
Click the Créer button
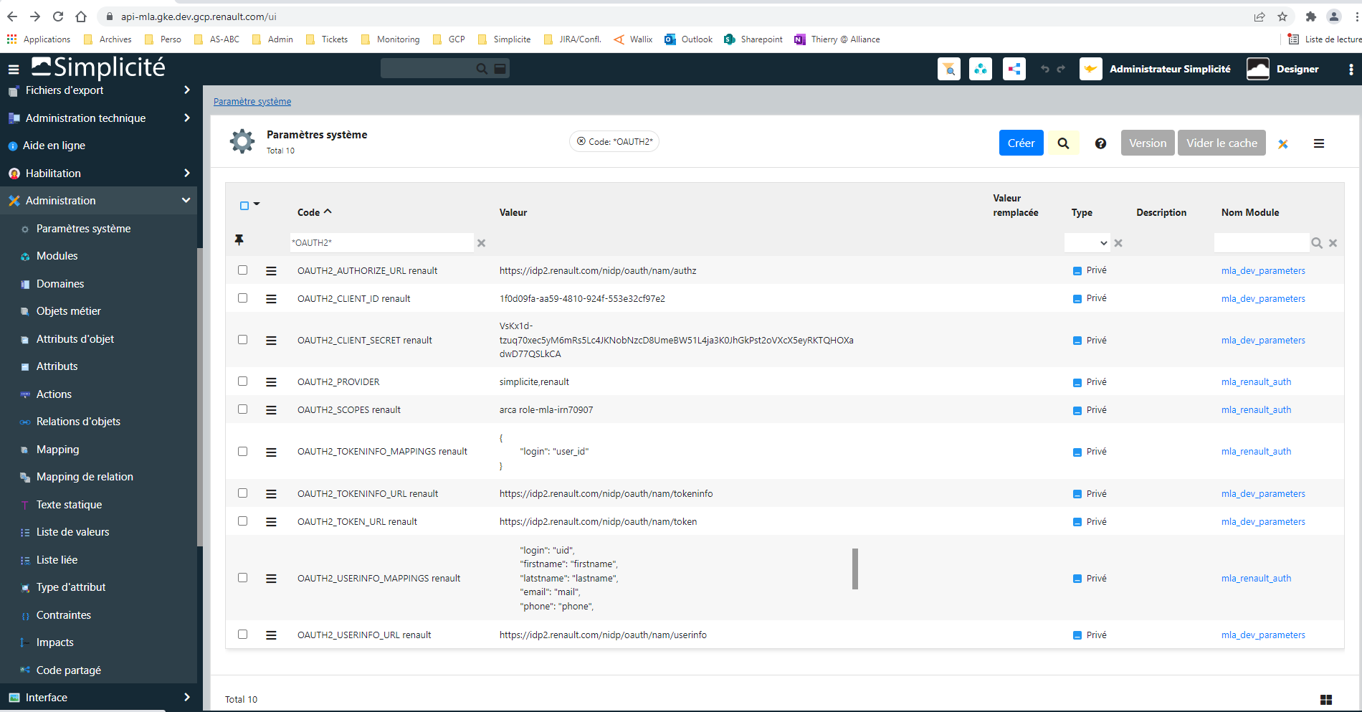pos(1021,143)
